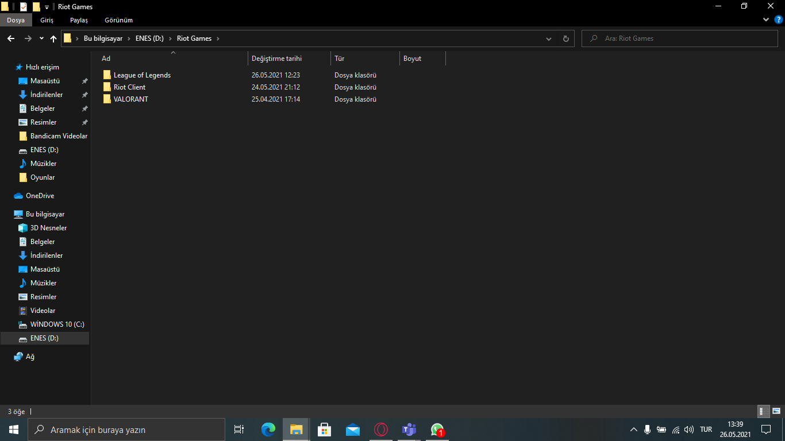Open Resimler under Bu bilgisayar
785x441 pixels.
(43, 297)
